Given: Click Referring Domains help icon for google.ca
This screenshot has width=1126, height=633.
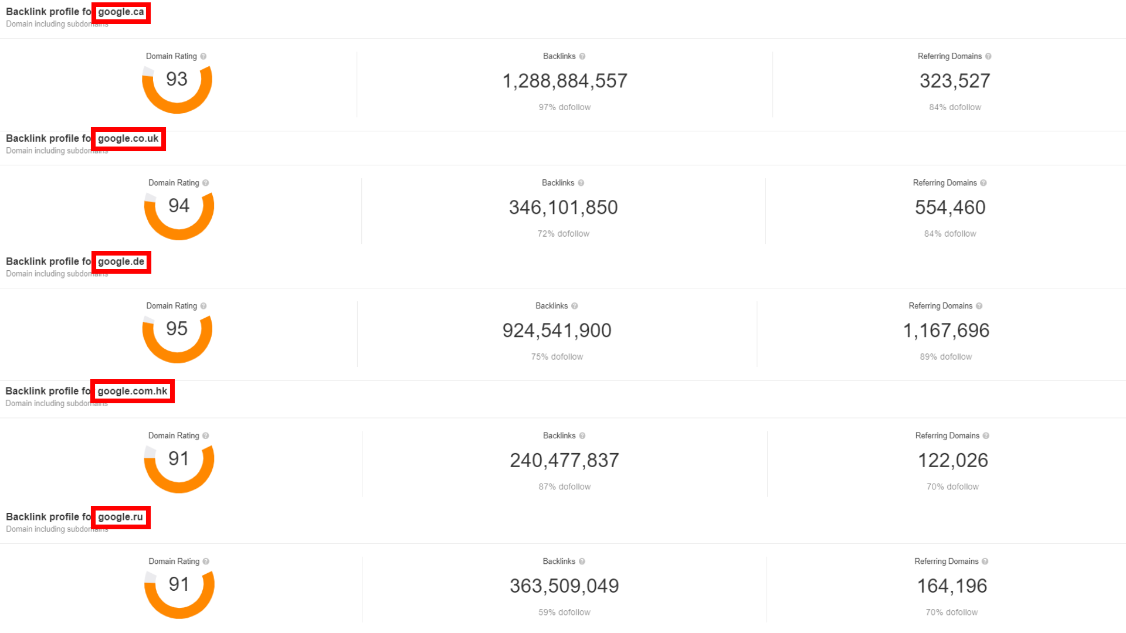Looking at the screenshot, I should [x=988, y=56].
